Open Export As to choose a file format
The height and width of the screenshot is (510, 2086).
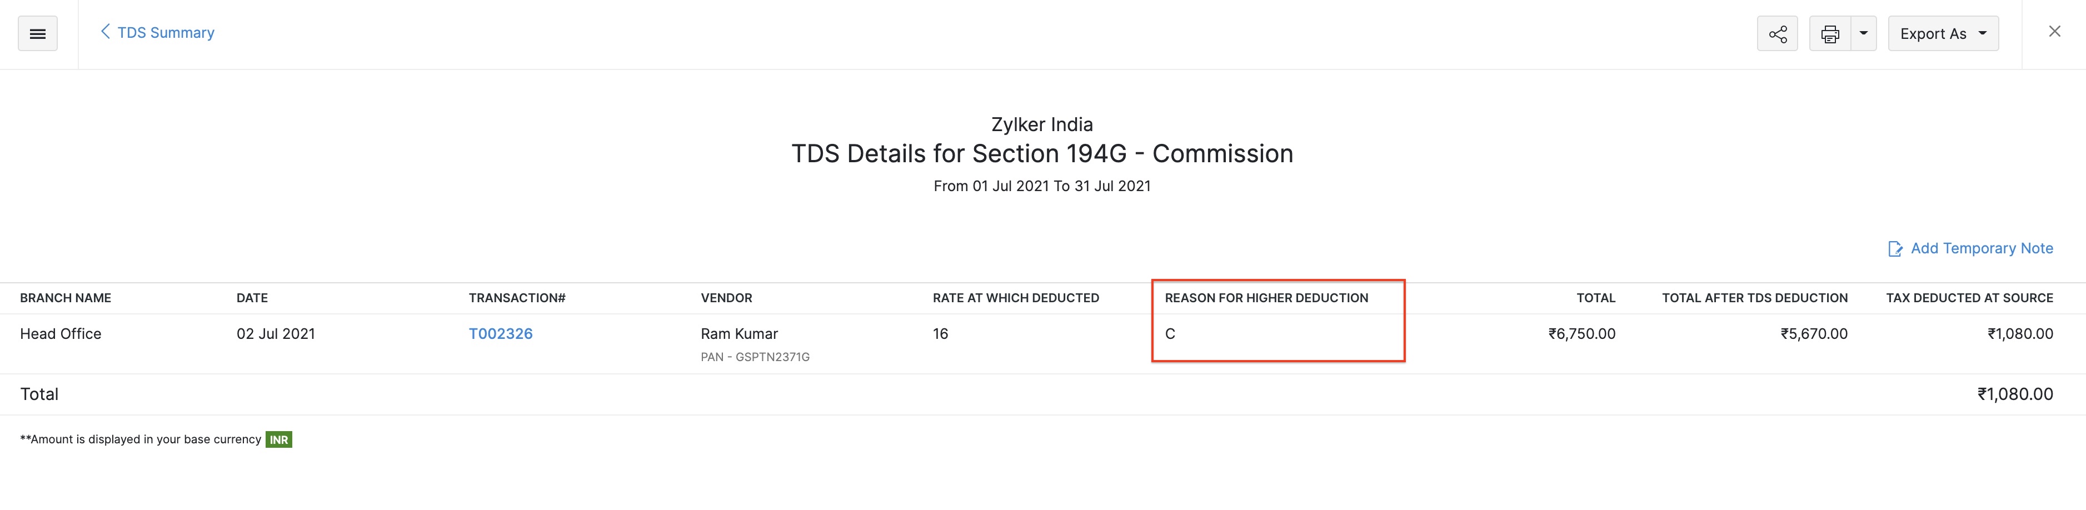click(x=1944, y=33)
